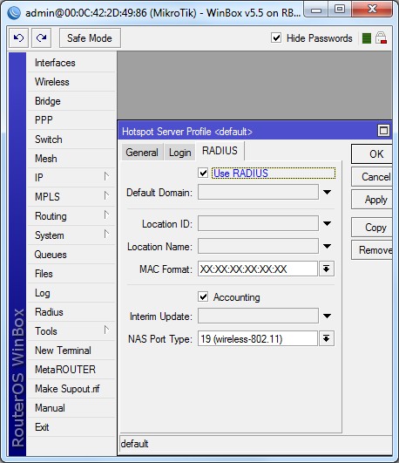Click the Cancel button

(x=372, y=177)
